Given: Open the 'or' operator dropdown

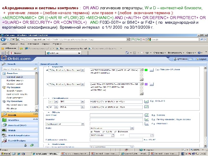Looking at the screenshot, I should coord(56,107).
